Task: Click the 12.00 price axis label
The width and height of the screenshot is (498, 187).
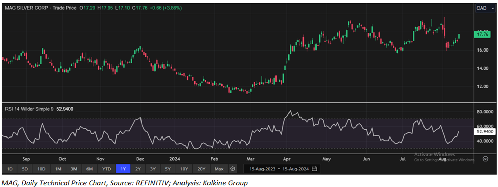Action: pos(483,86)
